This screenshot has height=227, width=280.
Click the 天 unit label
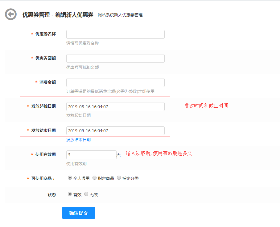tap(118, 155)
